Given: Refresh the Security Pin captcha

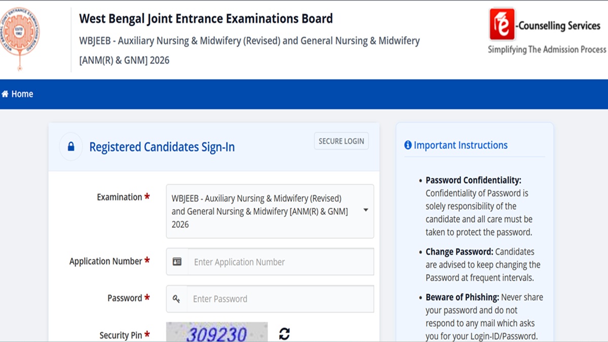Looking at the screenshot, I should pos(284,334).
